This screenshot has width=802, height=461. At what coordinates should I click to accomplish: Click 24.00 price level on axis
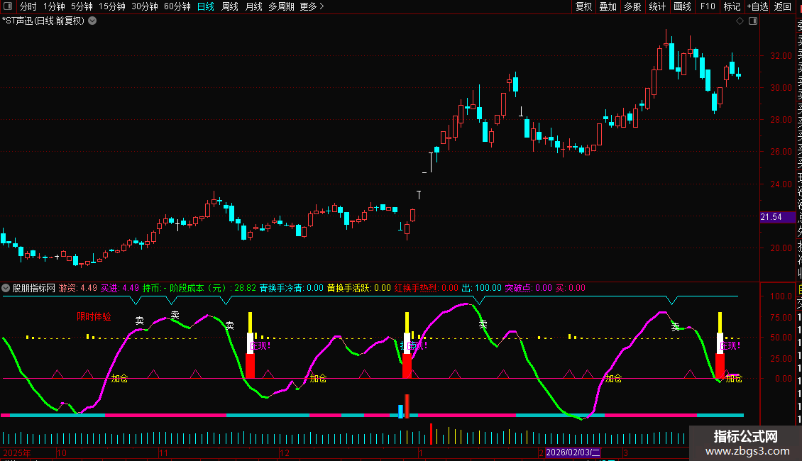coord(781,184)
